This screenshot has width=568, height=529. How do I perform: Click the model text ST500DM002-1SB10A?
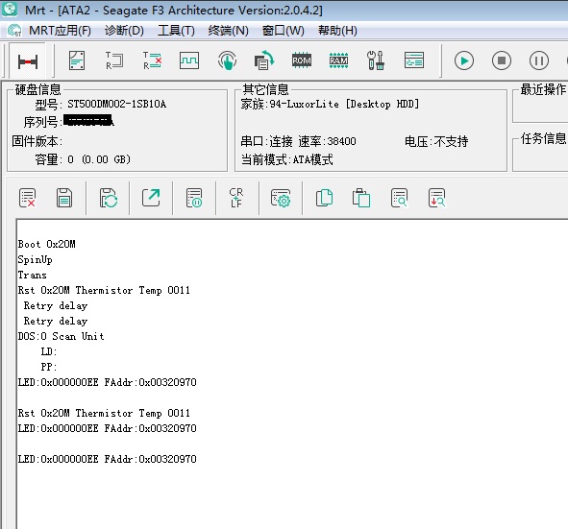(x=116, y=105)
